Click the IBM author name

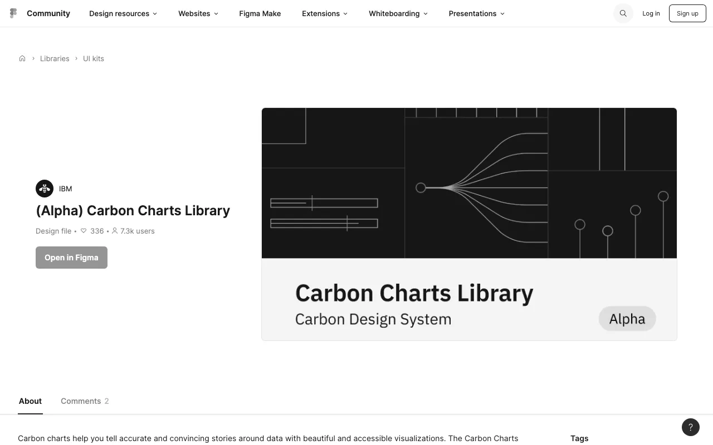click(x=66, y=189)
